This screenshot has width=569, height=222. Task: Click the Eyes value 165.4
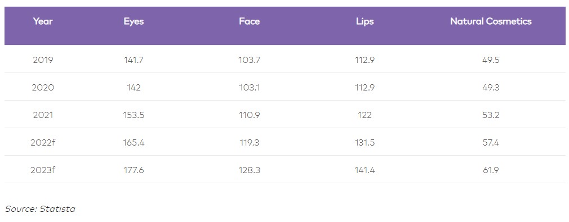click(134, 142)
